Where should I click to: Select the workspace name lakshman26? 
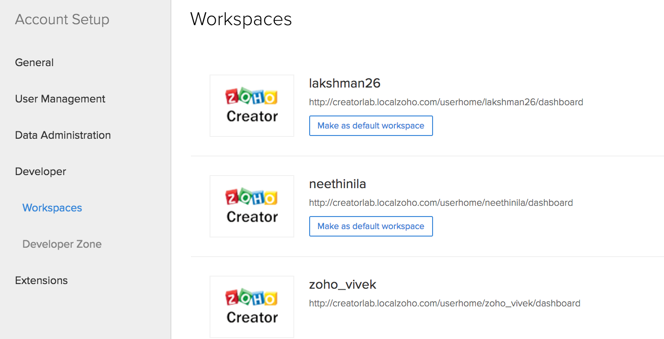[344, 83]
